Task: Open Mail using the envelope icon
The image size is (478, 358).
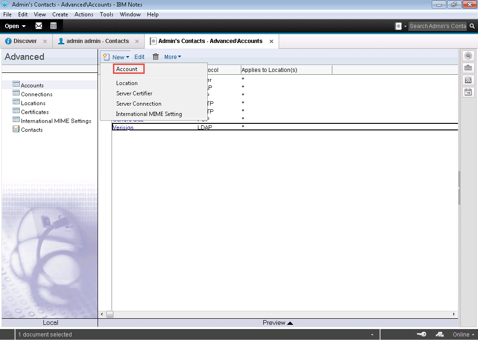Action: 39,26
